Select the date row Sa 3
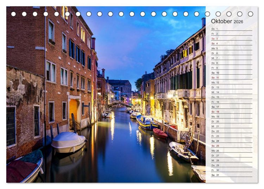Viewport: 264px width, 189px height. 232,39
